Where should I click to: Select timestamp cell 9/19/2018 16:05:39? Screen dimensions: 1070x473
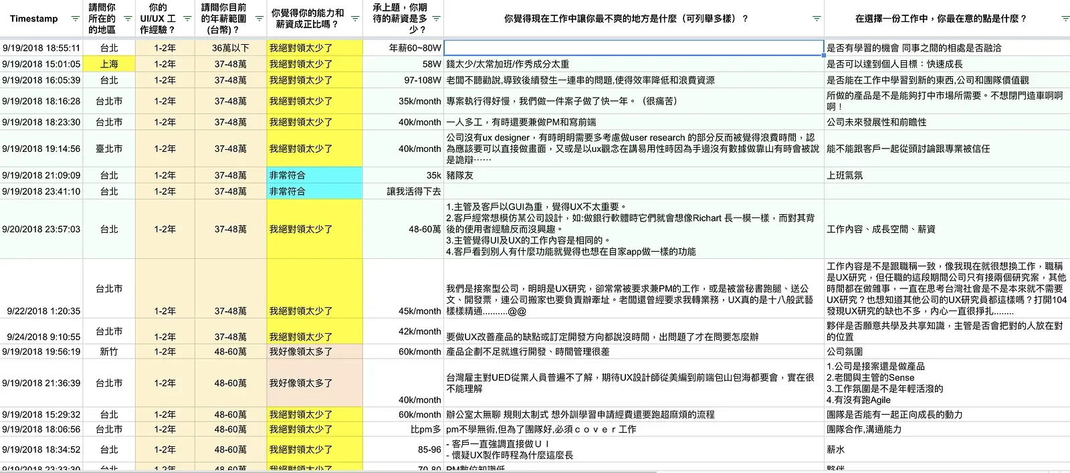click(41, 80)
